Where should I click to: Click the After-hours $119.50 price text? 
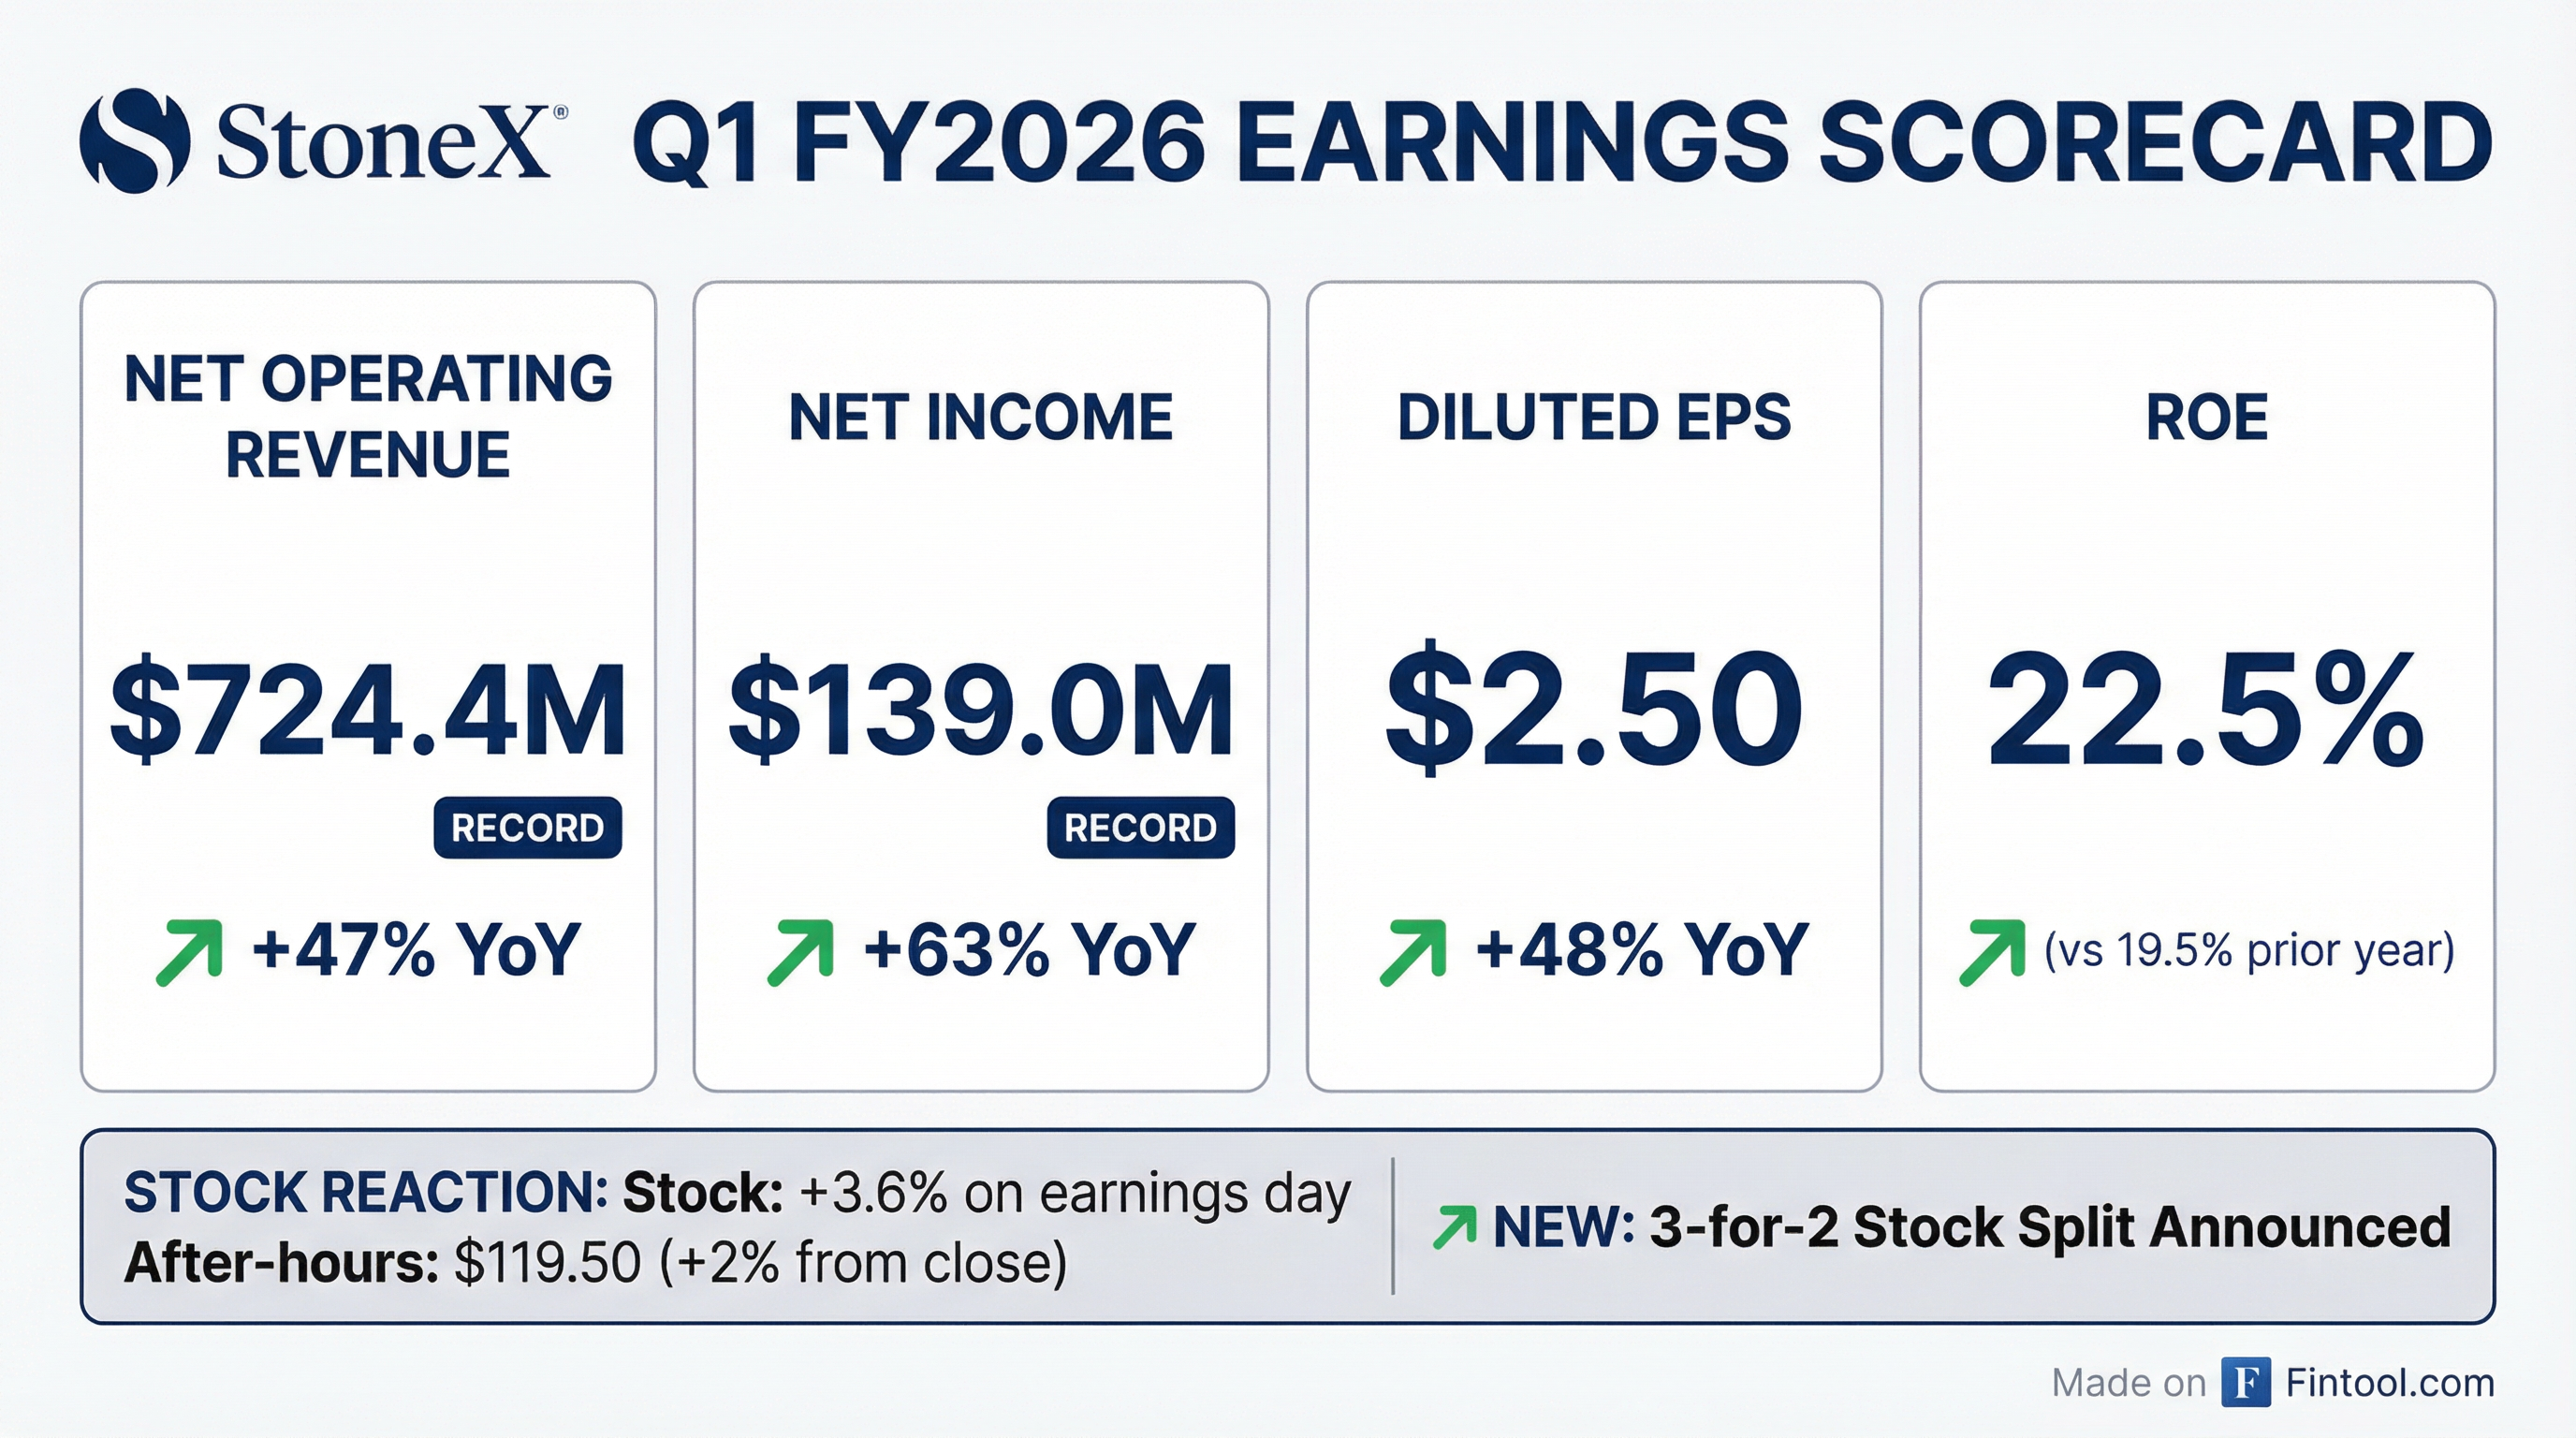pos(595,1262)
